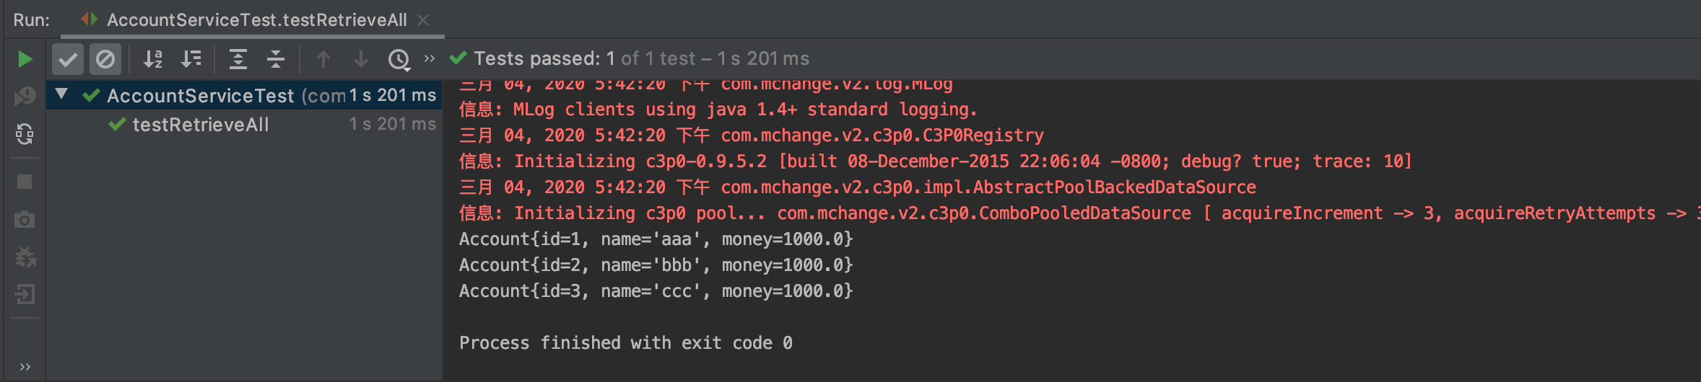Click the Dump Threads camera icon
1701x382 pixels.
25,220
